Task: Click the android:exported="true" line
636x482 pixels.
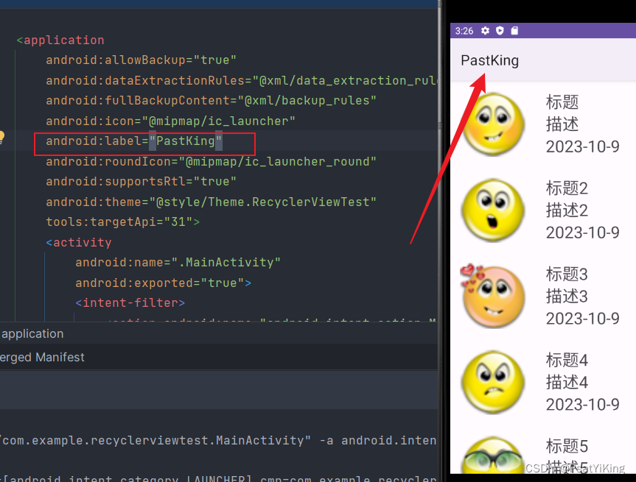Action: click(x=163, y=283)
